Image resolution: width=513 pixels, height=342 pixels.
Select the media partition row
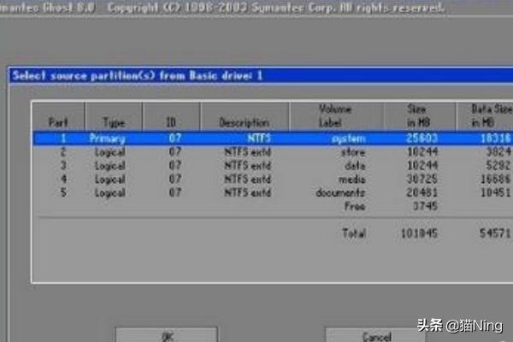[x=256, y=180]
